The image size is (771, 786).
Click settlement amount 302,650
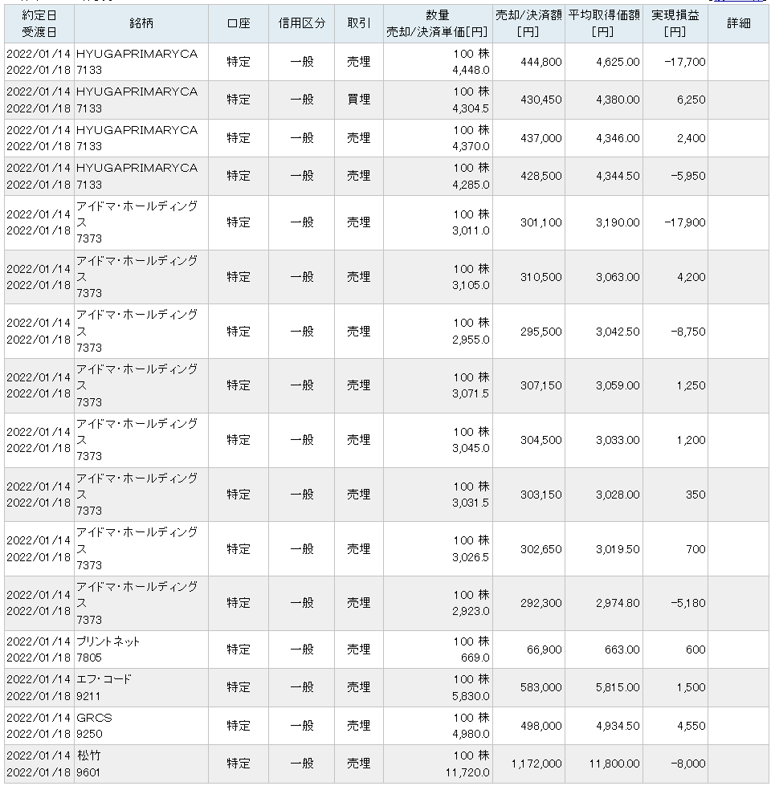click(x=541, y=549)
